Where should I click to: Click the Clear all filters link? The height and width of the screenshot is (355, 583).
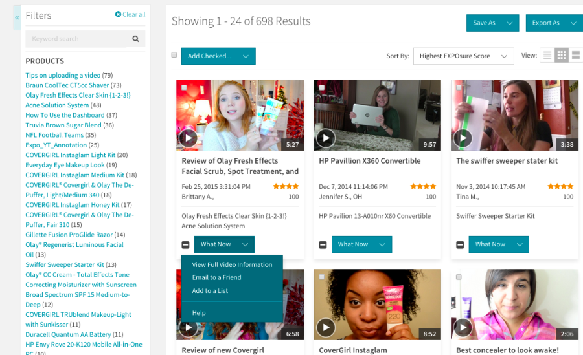(x=130, y=14)
